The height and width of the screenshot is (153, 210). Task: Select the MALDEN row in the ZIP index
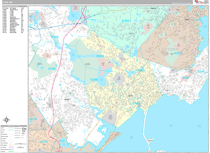(13, 29)
